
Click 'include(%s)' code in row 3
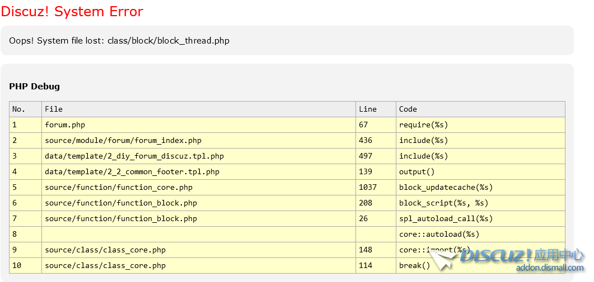point(480,156)
